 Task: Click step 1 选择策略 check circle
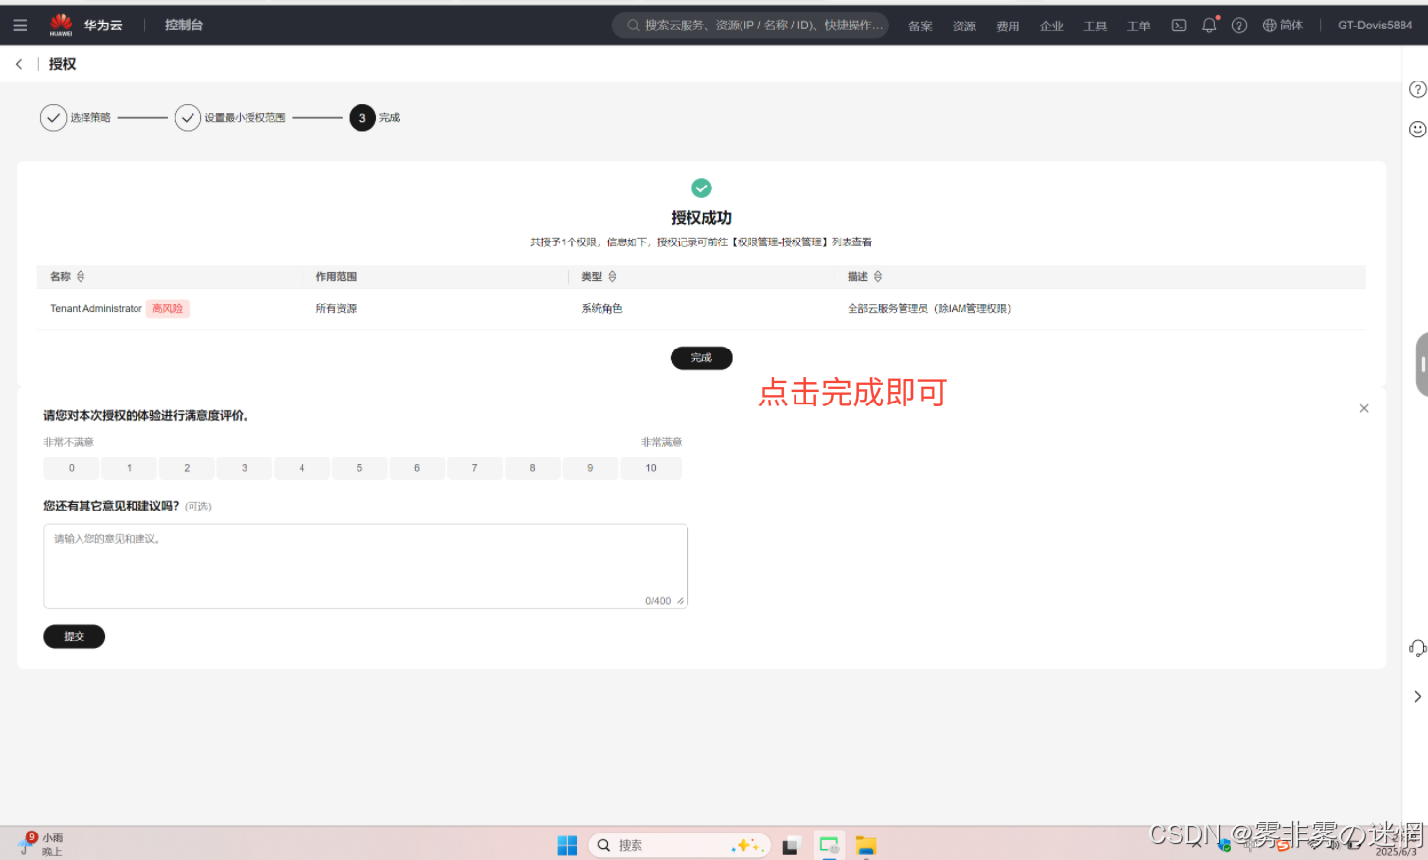[53, 118]
